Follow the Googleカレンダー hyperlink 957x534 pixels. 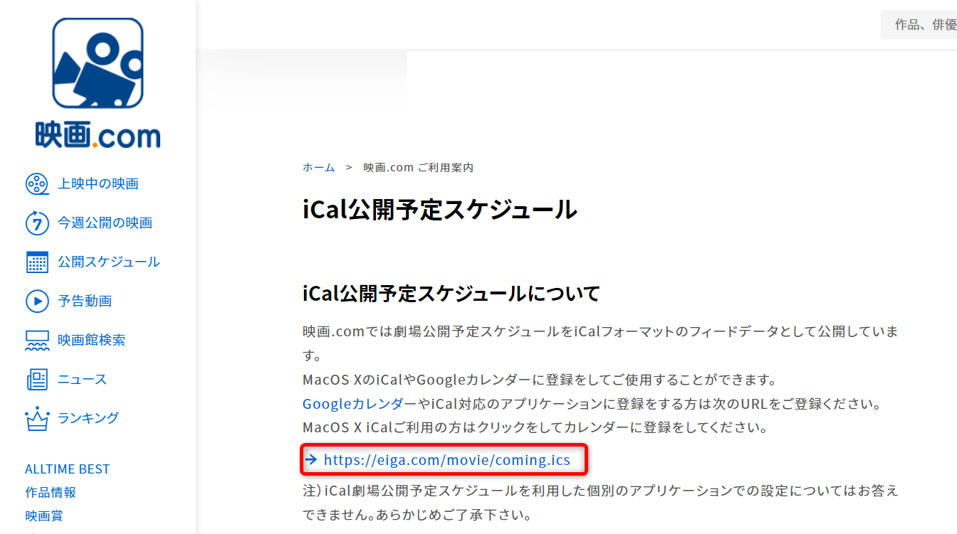[x=360, y=404]
